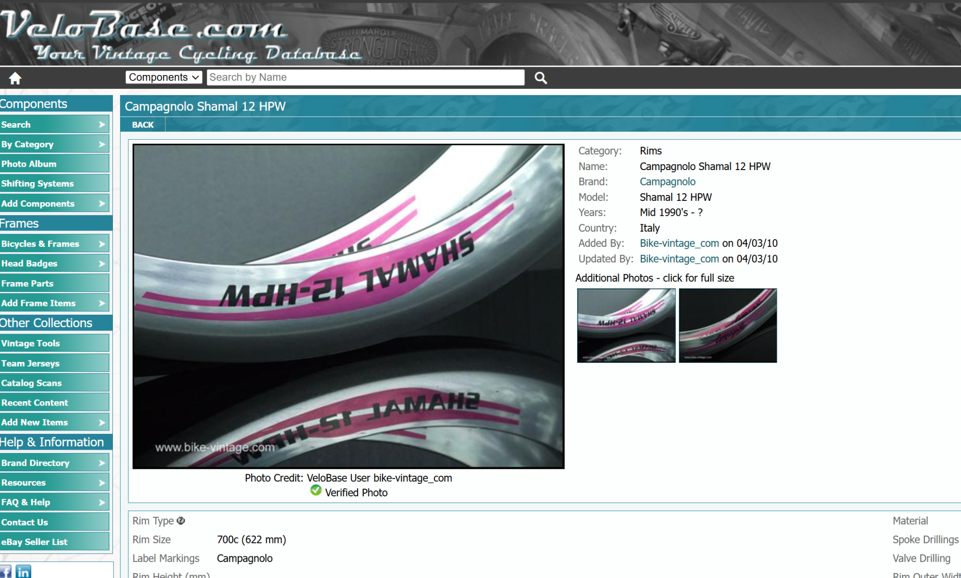This screenshot has width=961, height=578.
Task: Open the Components category dropdown
Action: coord(163,77)
